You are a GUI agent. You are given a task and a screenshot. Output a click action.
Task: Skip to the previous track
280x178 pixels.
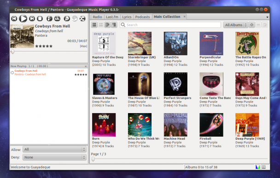(x=14, y=18)
